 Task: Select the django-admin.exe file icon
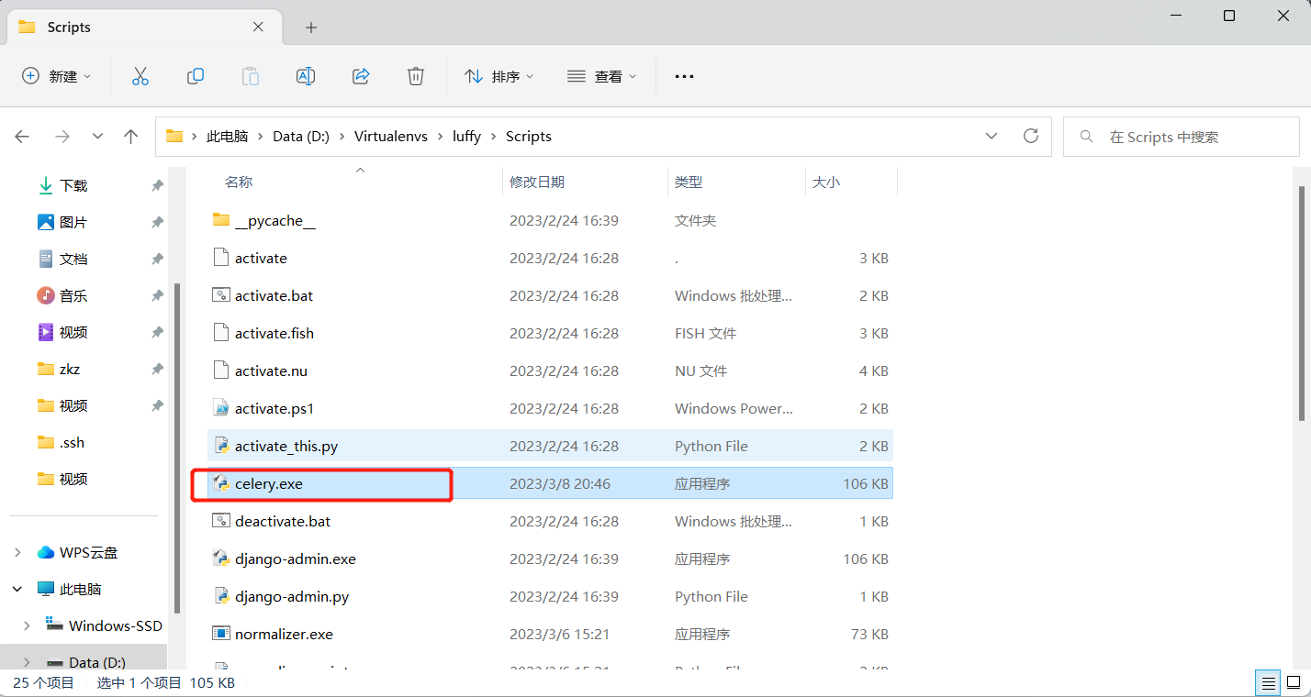tap(220, 559)
